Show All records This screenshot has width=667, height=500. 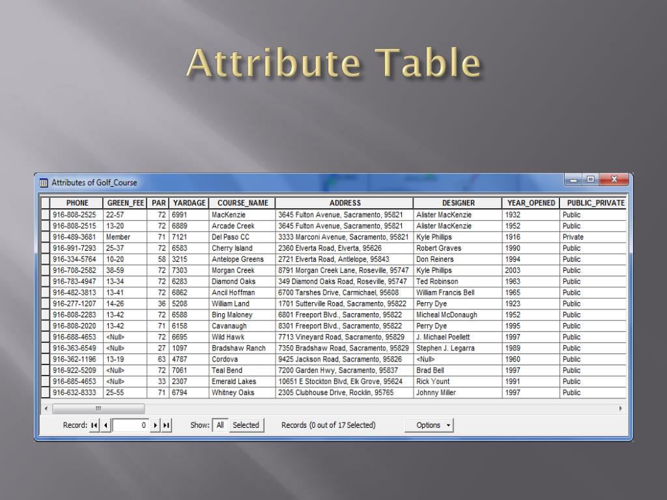coord(220,425)
